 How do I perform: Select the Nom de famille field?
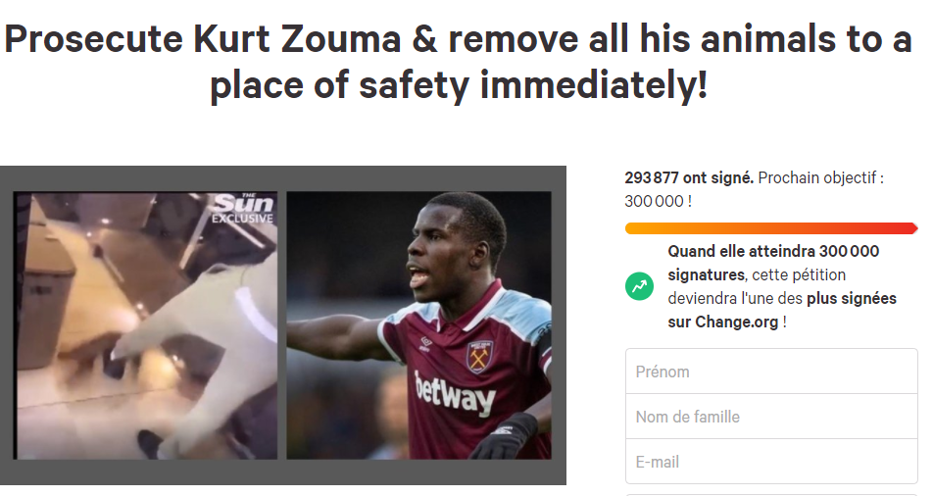tap(771, 417)
